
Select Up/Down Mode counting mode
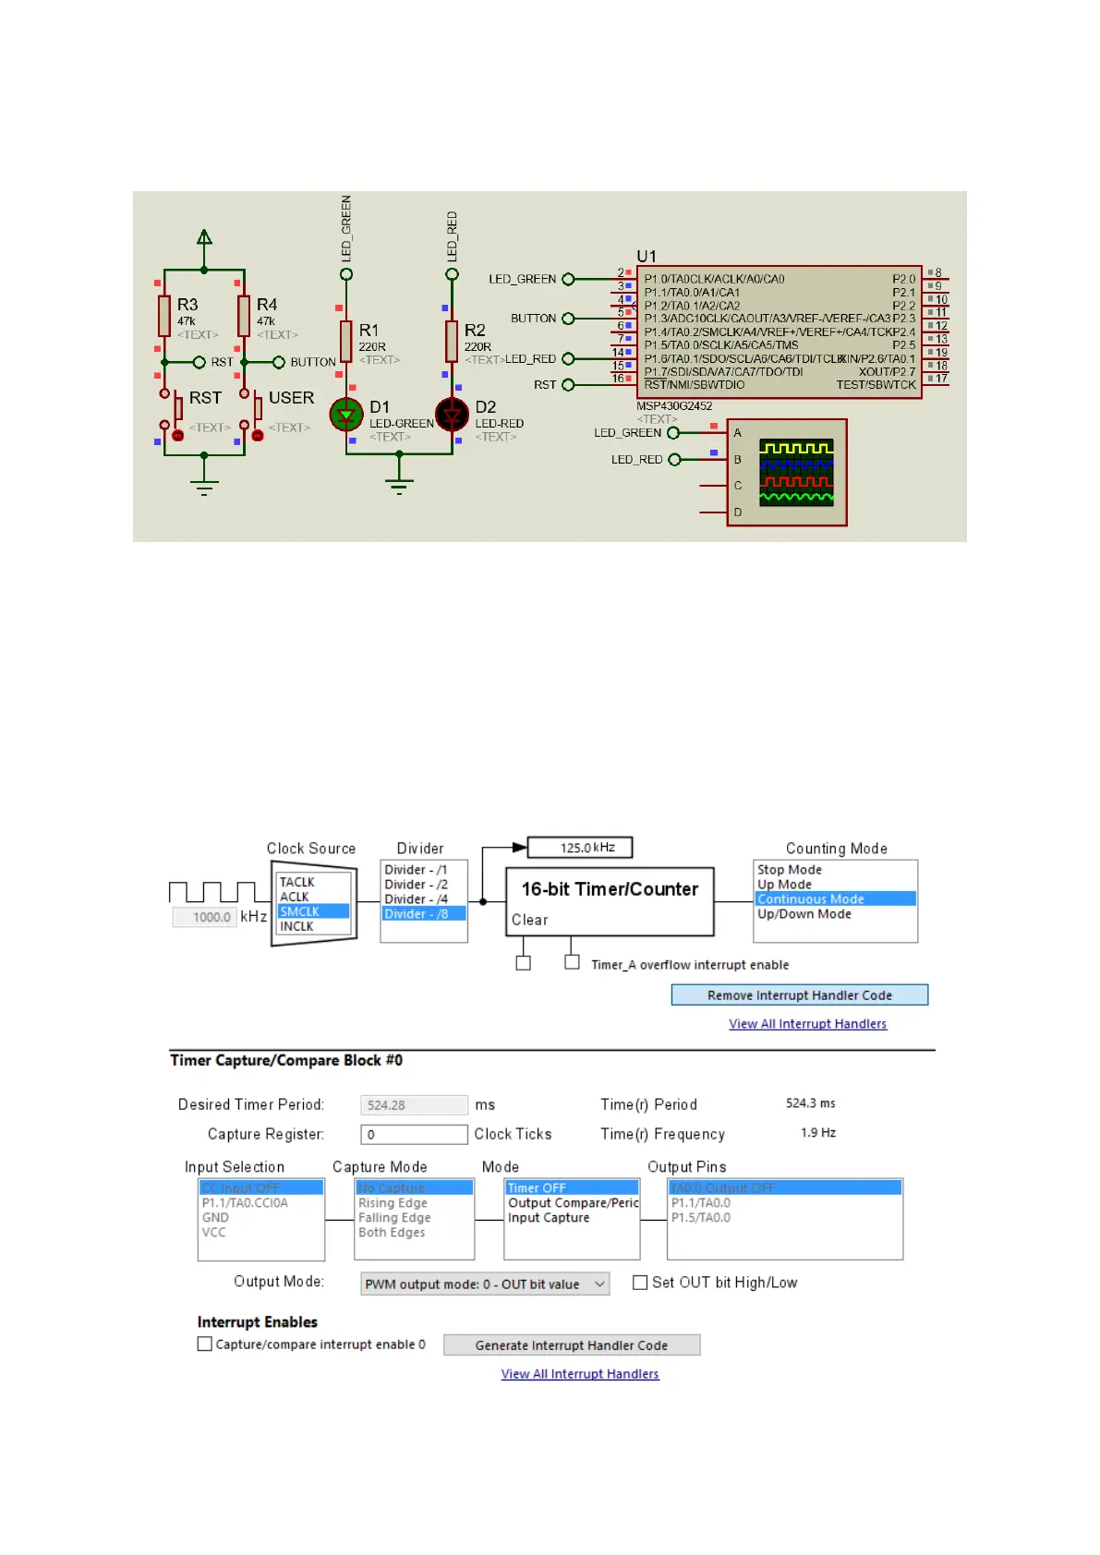pyautogui.click(x=836, y=914)
